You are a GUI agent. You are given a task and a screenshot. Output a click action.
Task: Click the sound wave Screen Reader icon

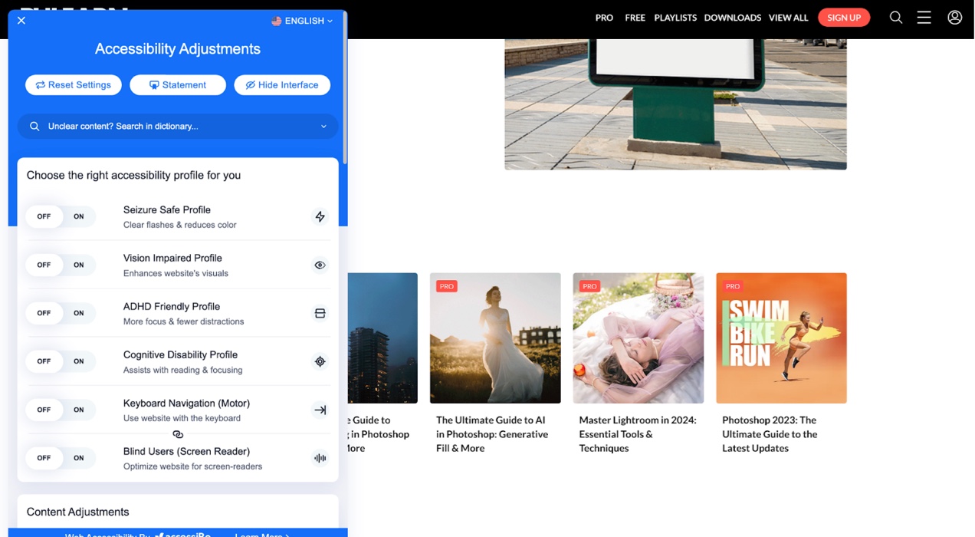[x=320, y=458]
